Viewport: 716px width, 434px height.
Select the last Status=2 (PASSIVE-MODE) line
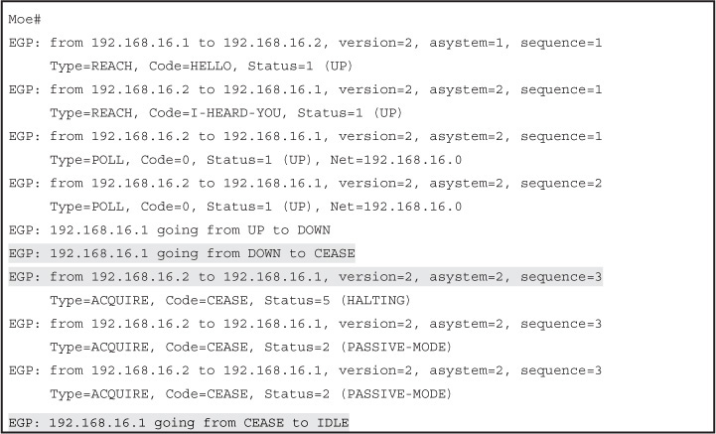[x=250, y=394]
